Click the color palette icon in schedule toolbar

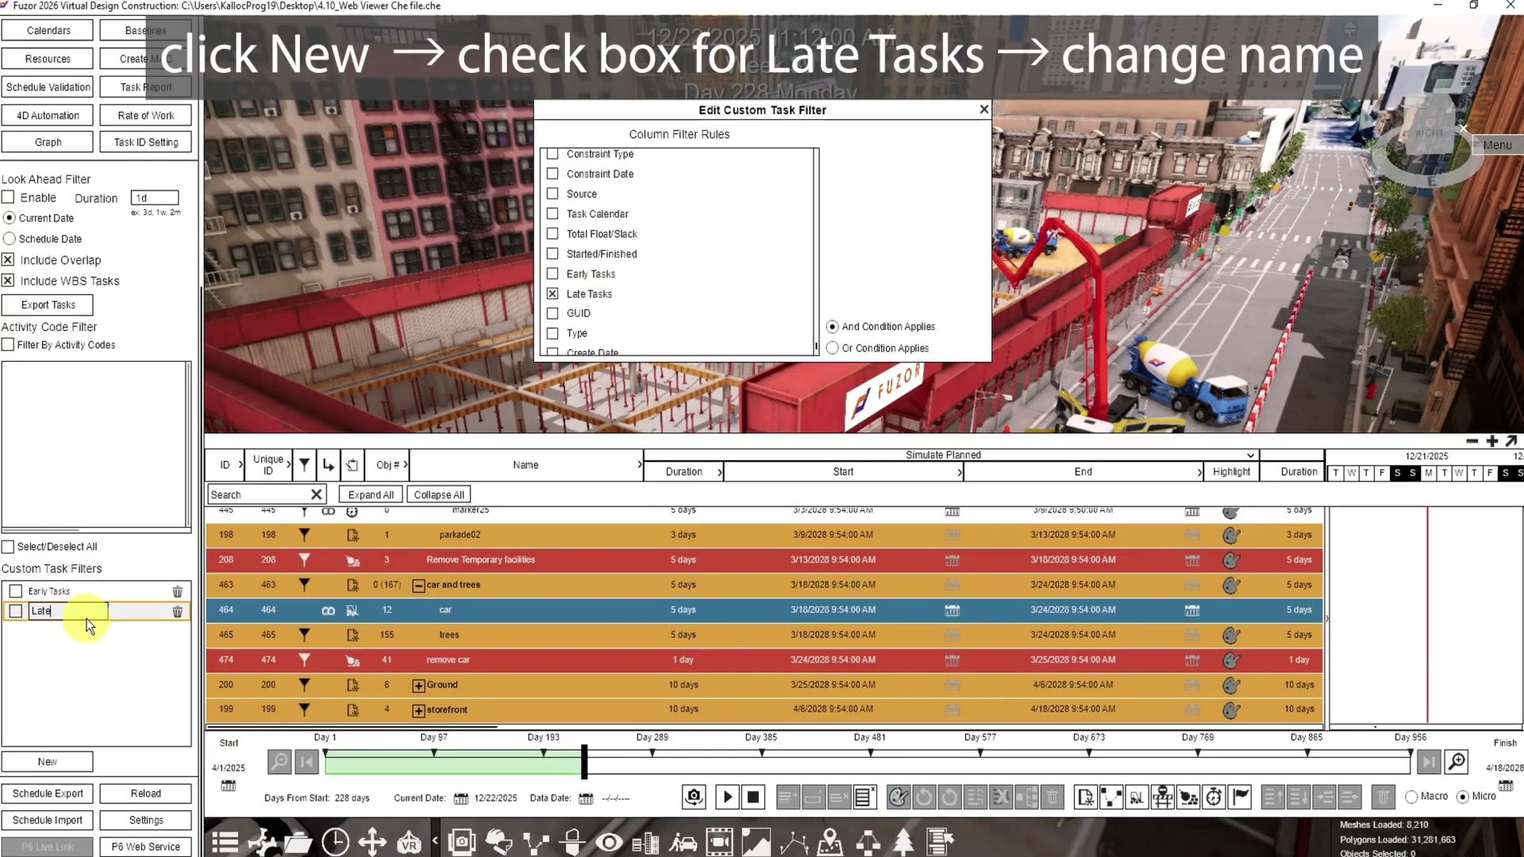899,797
